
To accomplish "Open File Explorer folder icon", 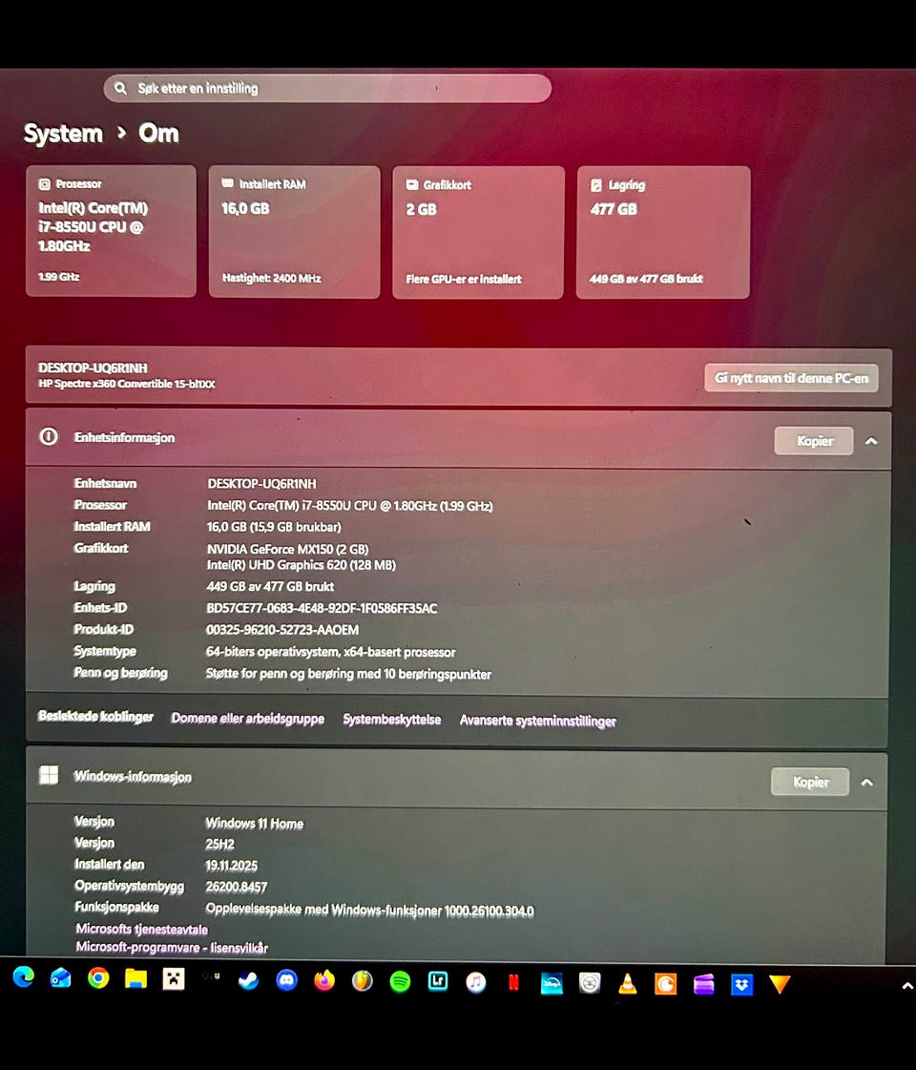I will (135, 979).
